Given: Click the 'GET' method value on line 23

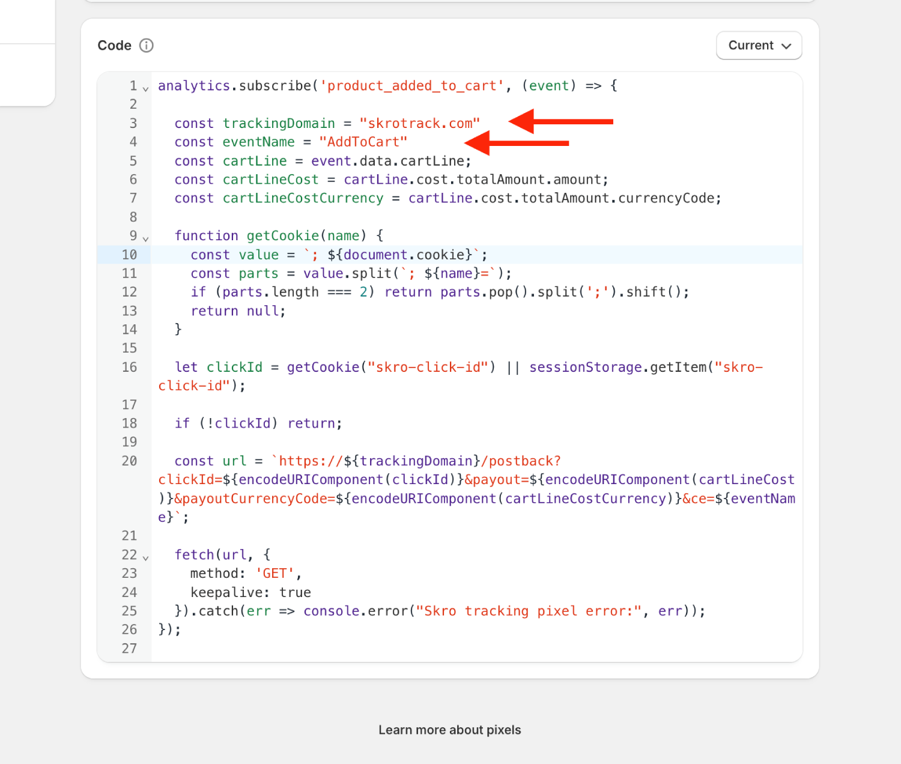Looking at the screenshot, I should 275,573.
